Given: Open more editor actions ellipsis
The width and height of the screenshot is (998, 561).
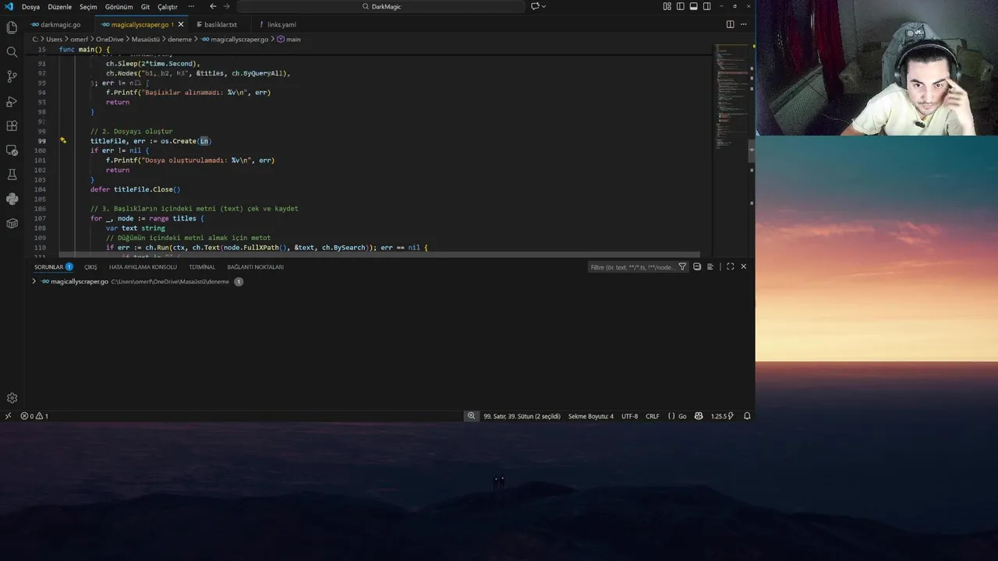Looking at the screenshot, I should (743, 24).
